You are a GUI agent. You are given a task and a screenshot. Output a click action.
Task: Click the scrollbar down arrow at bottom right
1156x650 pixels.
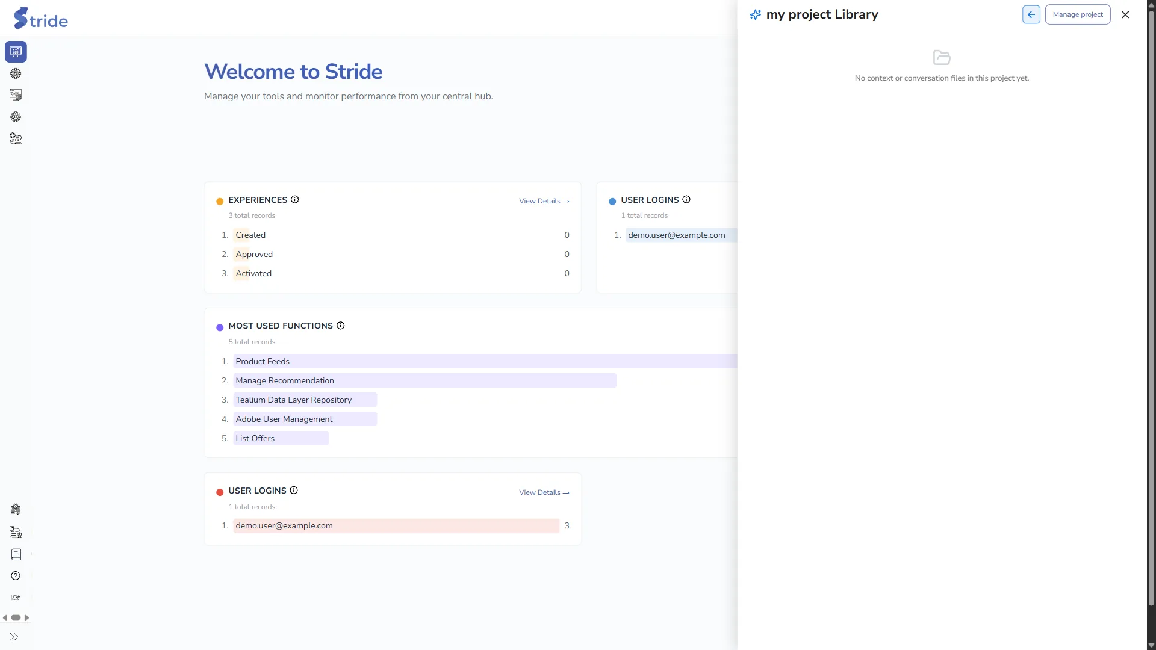tap(1151, 645)
